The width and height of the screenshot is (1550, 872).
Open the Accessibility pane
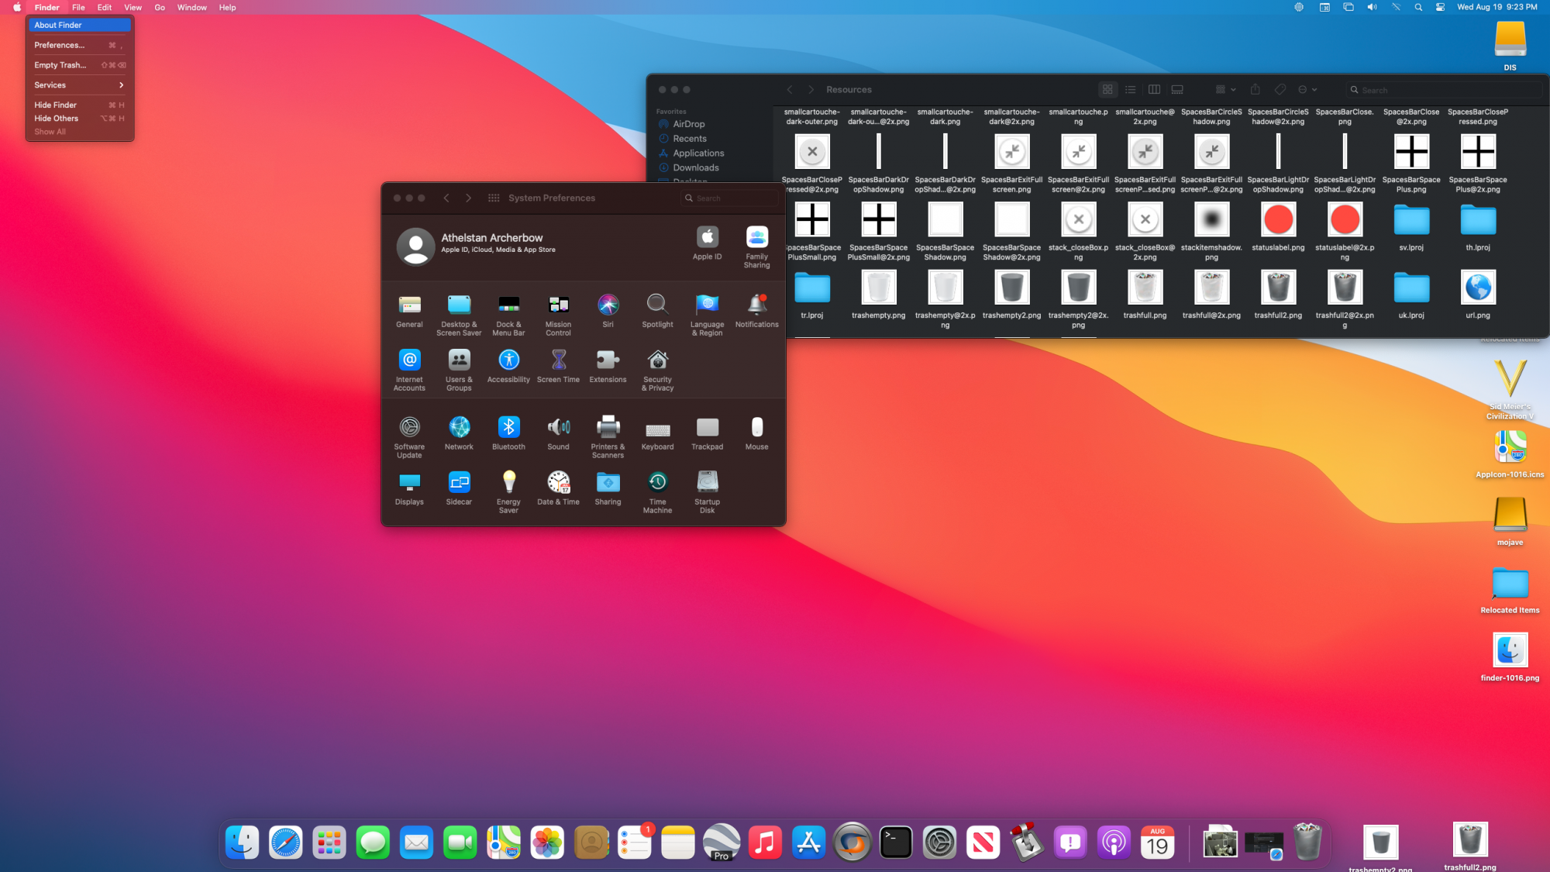[508, 360]
